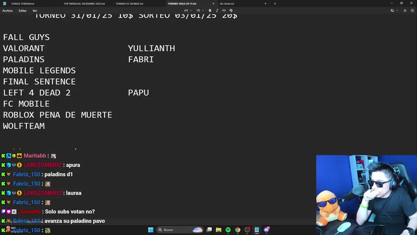Viewport: 417px width, 235px height.
Task: Expand the list style dropdown
Action: pyautogui.click(x=200, y=10)
